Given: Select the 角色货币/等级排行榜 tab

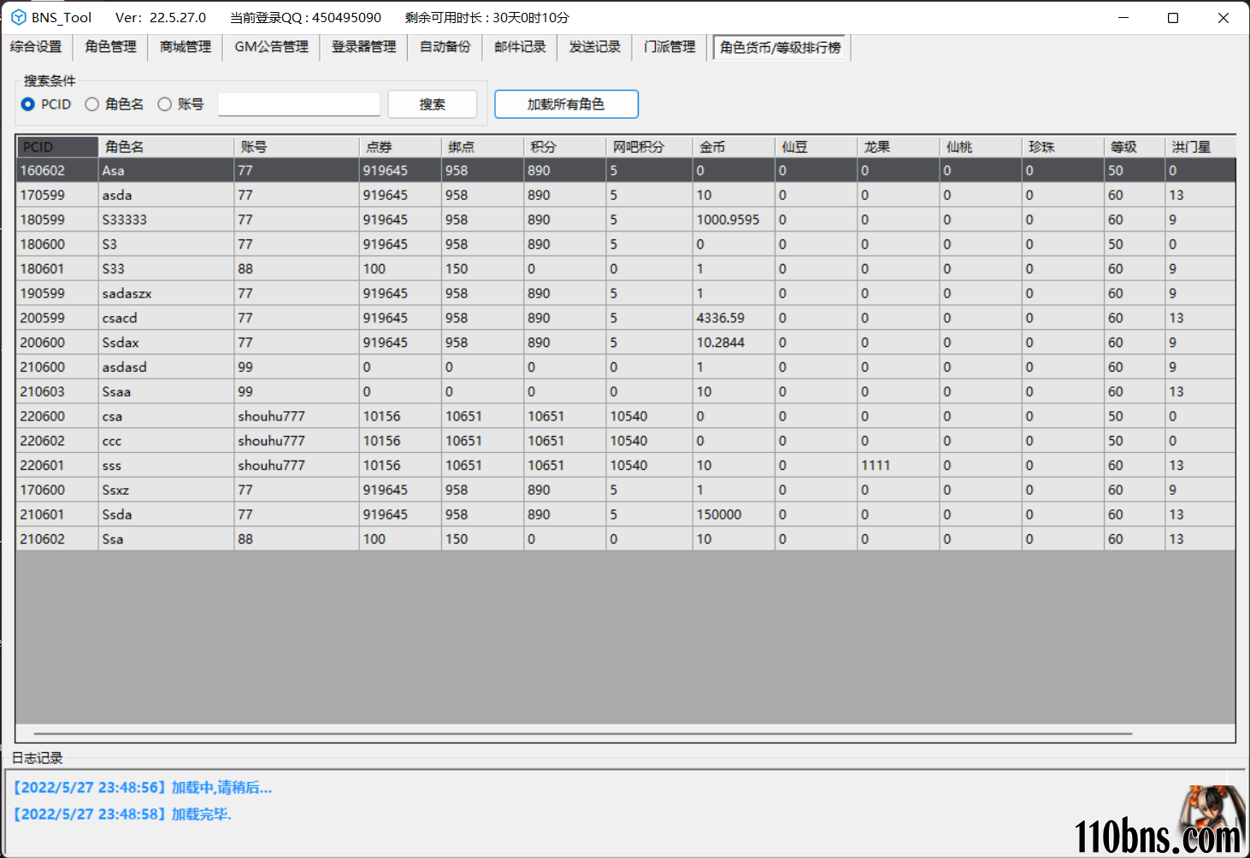Looking at the screenshot, I should tap(781, 47).
